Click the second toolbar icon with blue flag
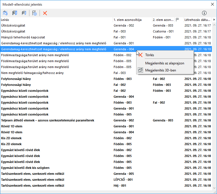This screenshot has width=217, height=194. [x=15, y=13]
